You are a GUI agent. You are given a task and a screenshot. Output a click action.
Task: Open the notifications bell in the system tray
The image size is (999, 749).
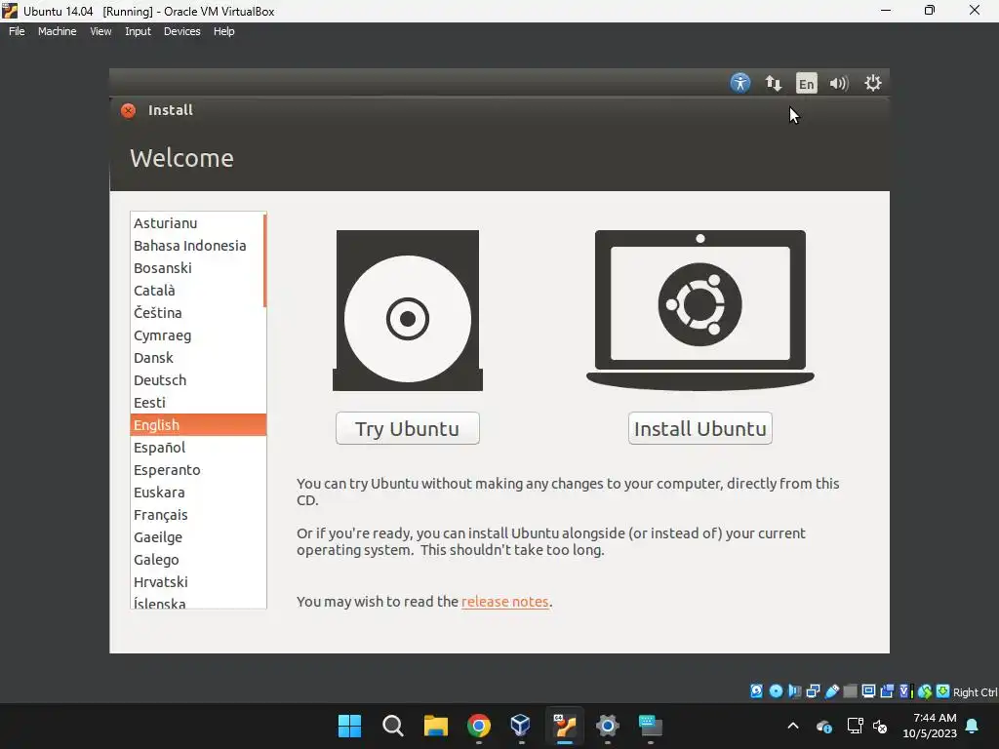coord(973,726)
